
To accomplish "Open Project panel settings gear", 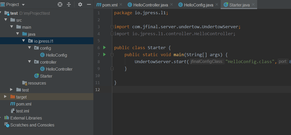I will 80,4.
